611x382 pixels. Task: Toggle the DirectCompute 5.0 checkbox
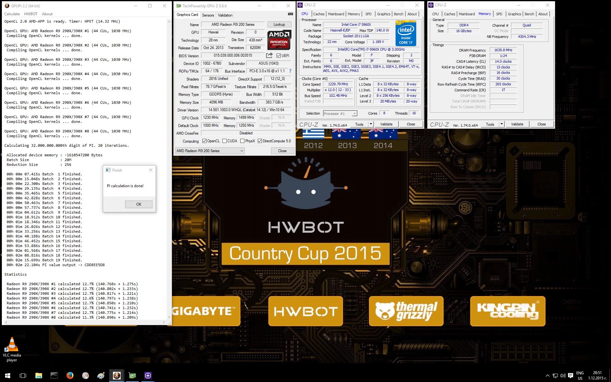point(260,141)
